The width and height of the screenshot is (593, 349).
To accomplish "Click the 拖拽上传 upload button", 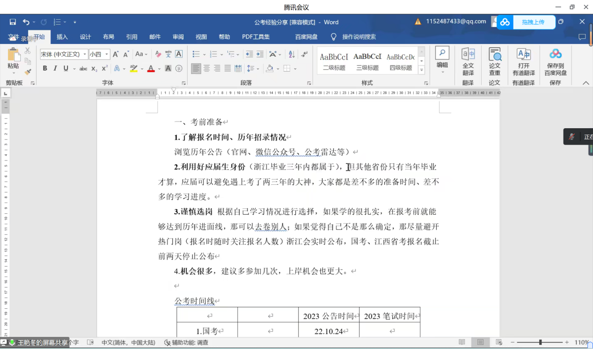I will tap(533, 22).
